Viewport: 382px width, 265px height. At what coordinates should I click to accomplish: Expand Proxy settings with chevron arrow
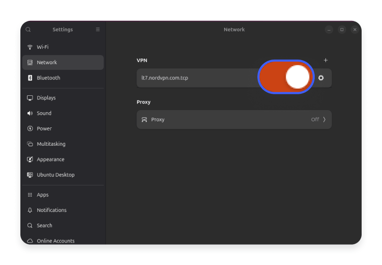[x=324, y=120]
